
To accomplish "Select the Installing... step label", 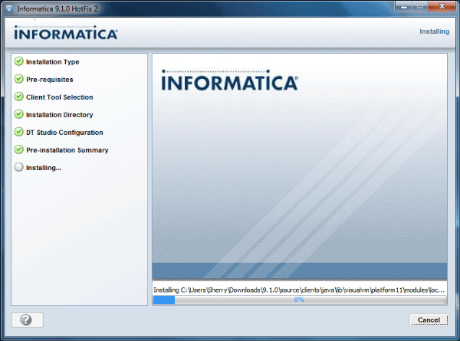I will coord(44,168).
